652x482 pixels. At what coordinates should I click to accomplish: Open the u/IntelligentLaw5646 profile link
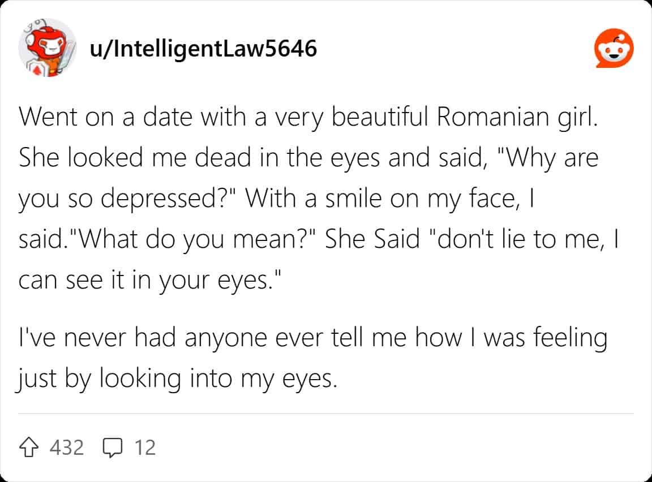tap(203, 48)
